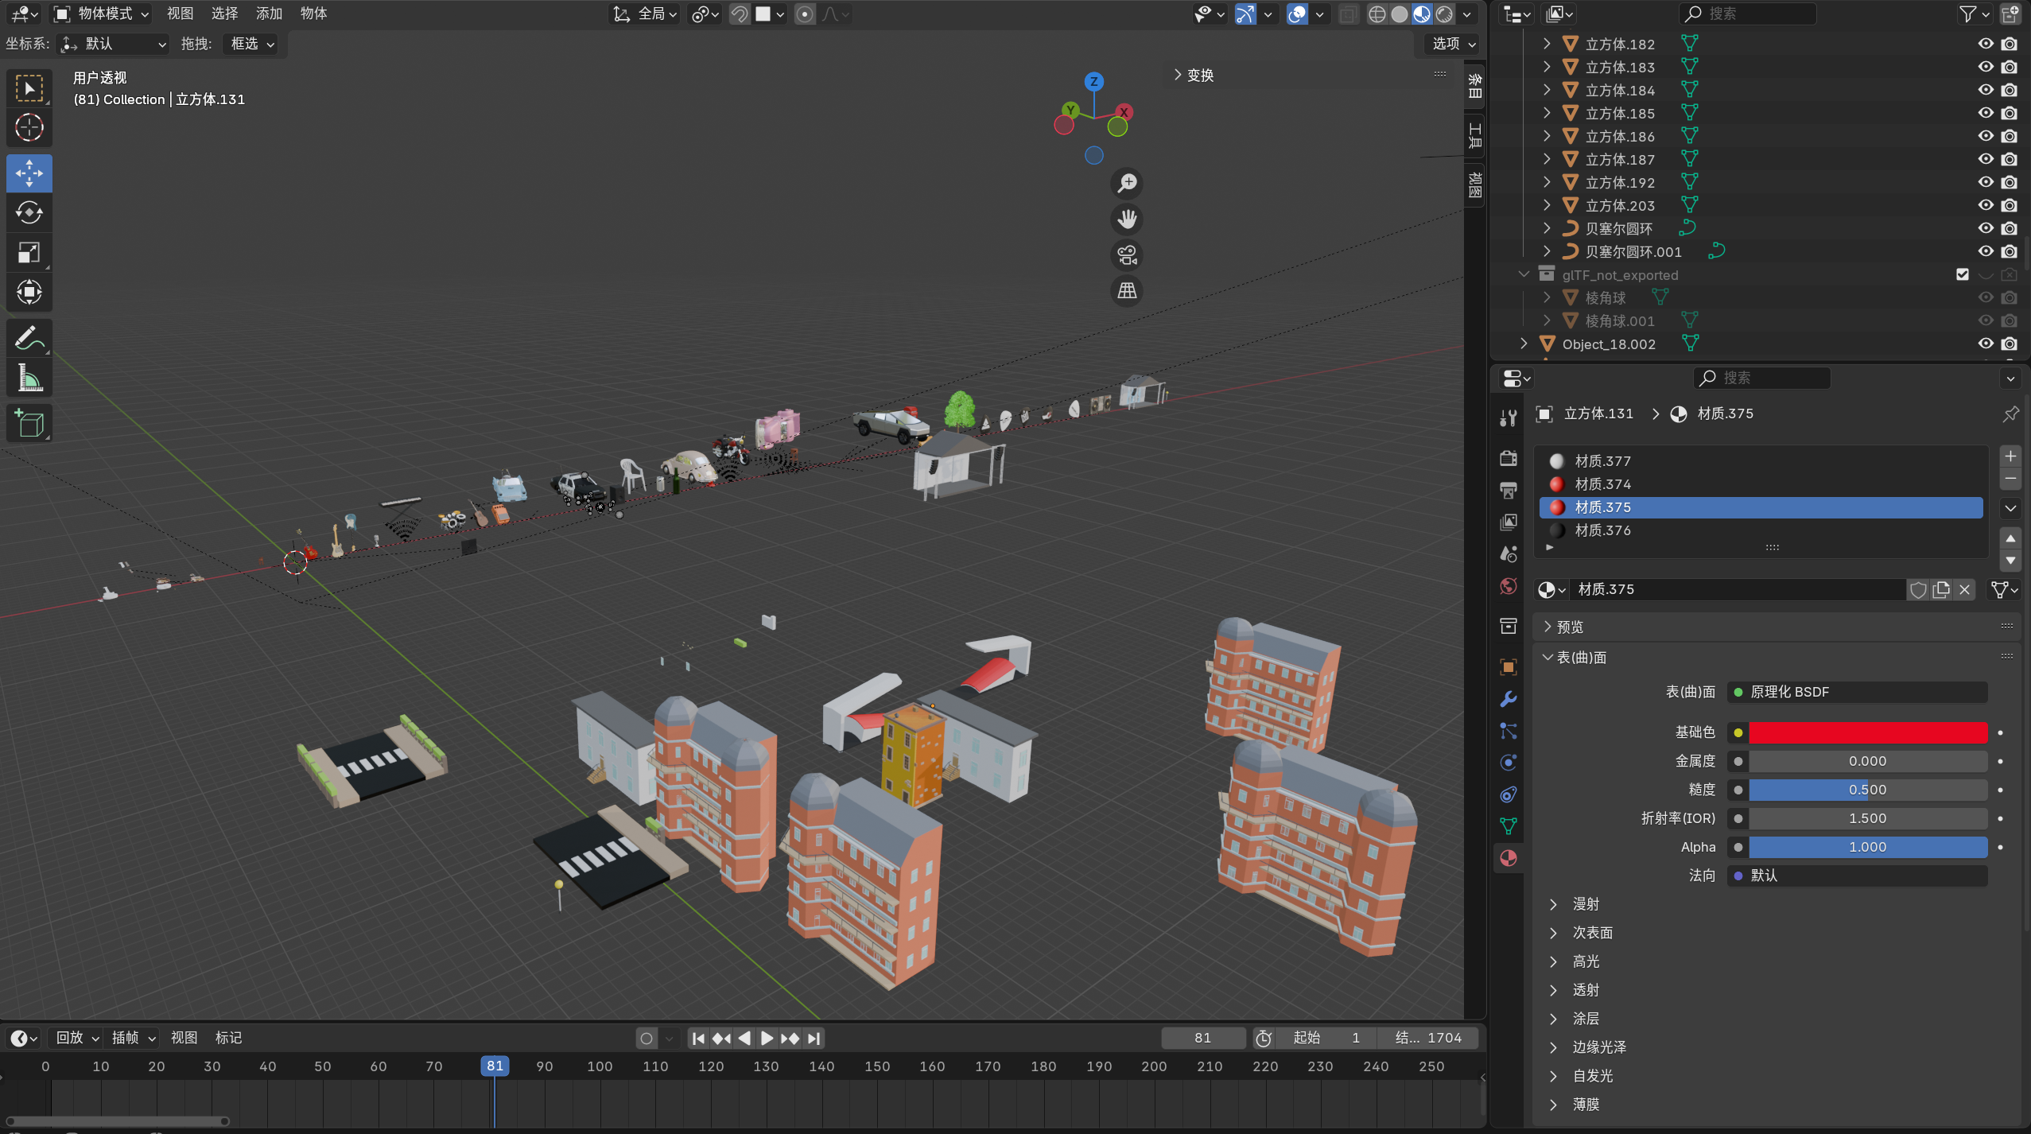Open Modifier properties wrench tab
The width and height of the screenshot is (2031, 1134).
coord(1509,699)
